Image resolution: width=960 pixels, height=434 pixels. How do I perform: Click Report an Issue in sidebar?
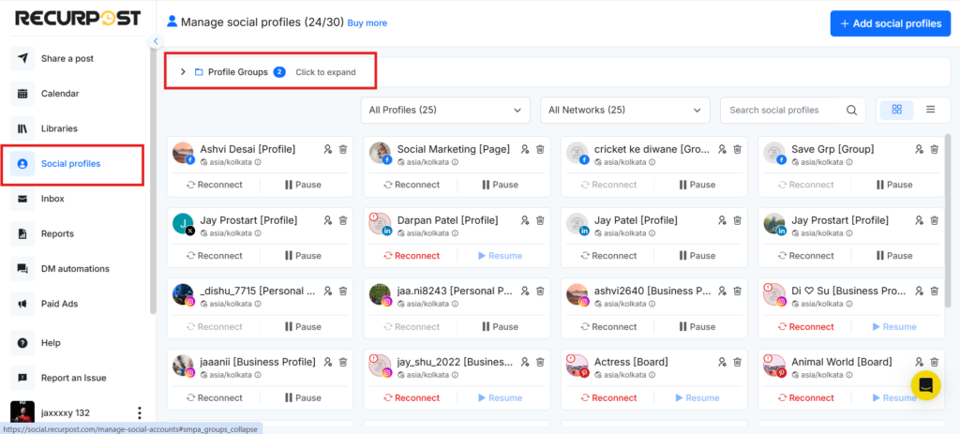(x=73, y=378)
